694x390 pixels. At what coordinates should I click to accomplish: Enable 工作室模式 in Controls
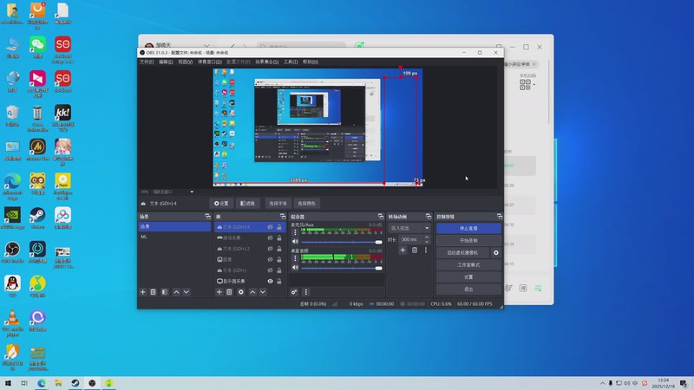[468, 265]
